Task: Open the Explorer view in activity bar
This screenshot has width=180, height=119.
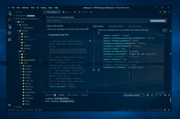Action: tap(9, 13)
